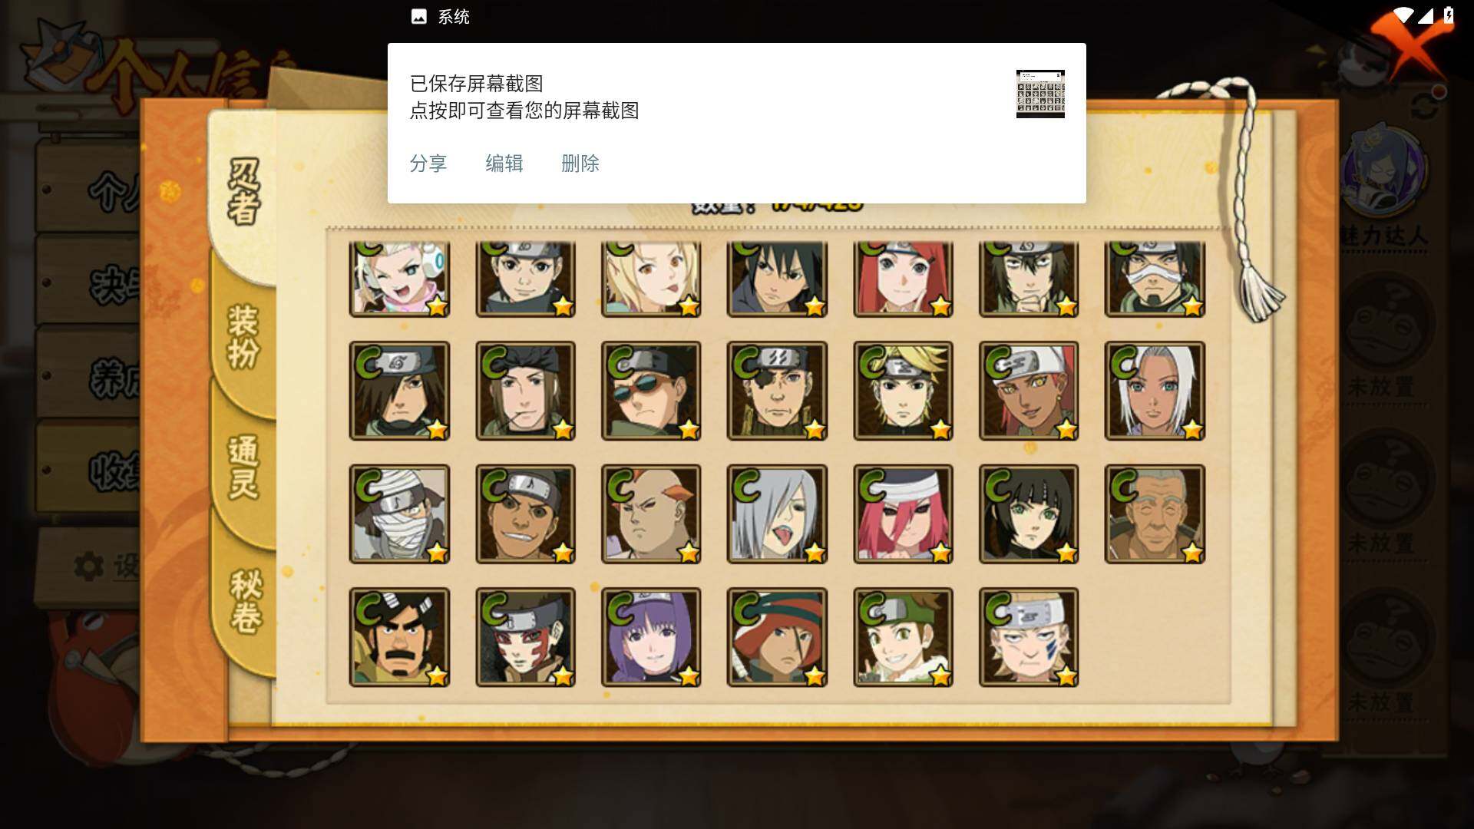Image resolution: width=1474 pixels, height=829 pixels.
Task: Open the 秘卷 tab
Action: click(244, 600)
